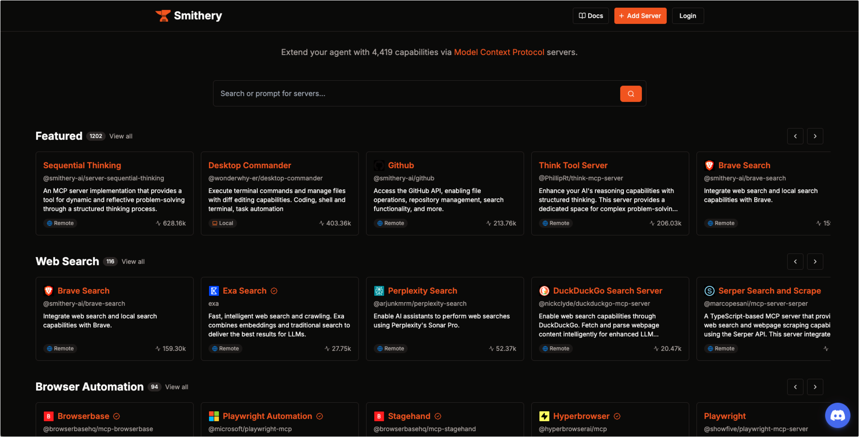Click the Serper circular S icon
This screenshot has width=859, height=437.
(x=709, y=291)
